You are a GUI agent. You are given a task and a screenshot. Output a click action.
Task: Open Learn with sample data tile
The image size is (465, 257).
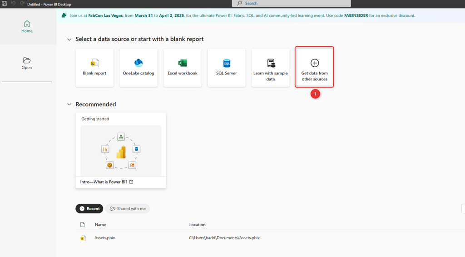click(x=271, y=68)
